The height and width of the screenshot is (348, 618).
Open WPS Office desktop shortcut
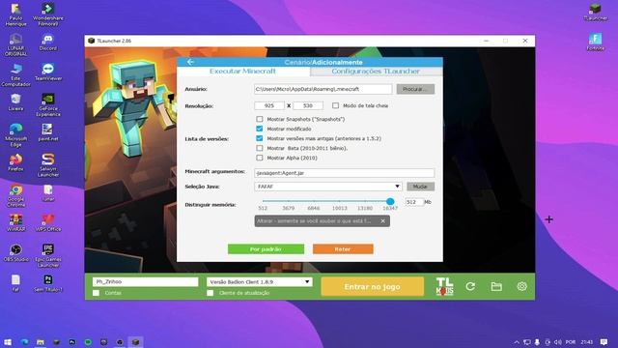point(48,222)
